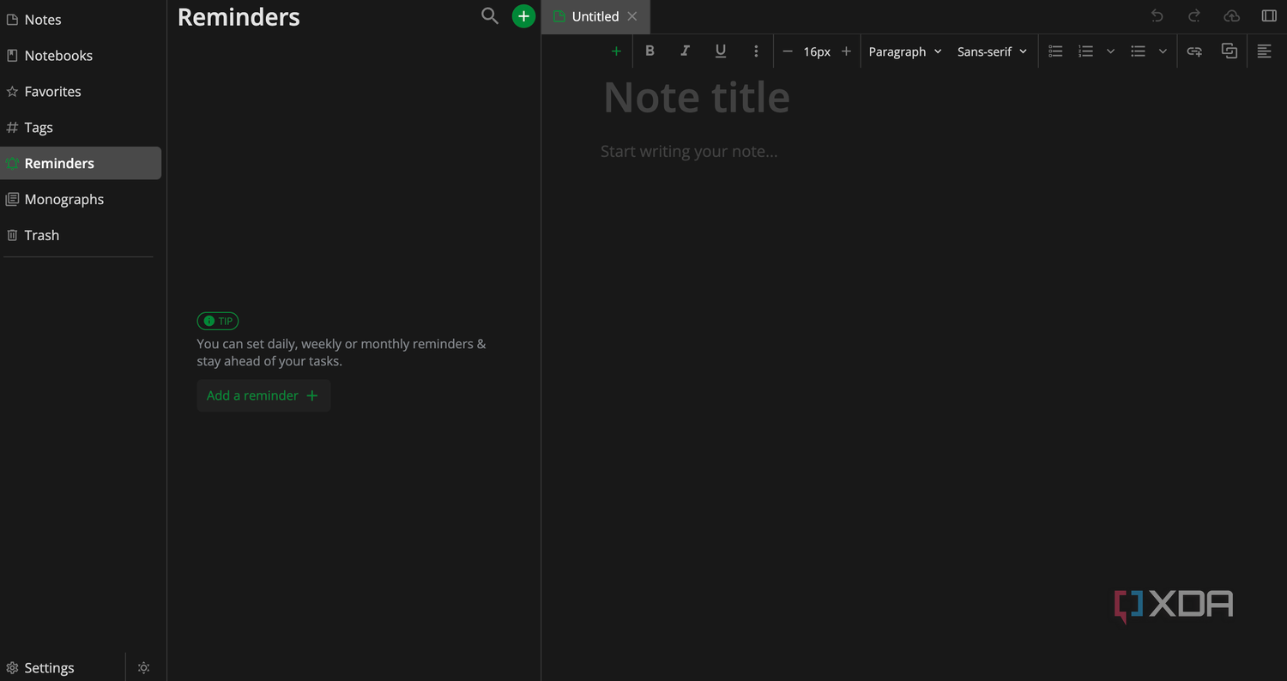Open the search in Reminders panel
This screenshot has height=681, width=1287.
(x=490, y=15)
